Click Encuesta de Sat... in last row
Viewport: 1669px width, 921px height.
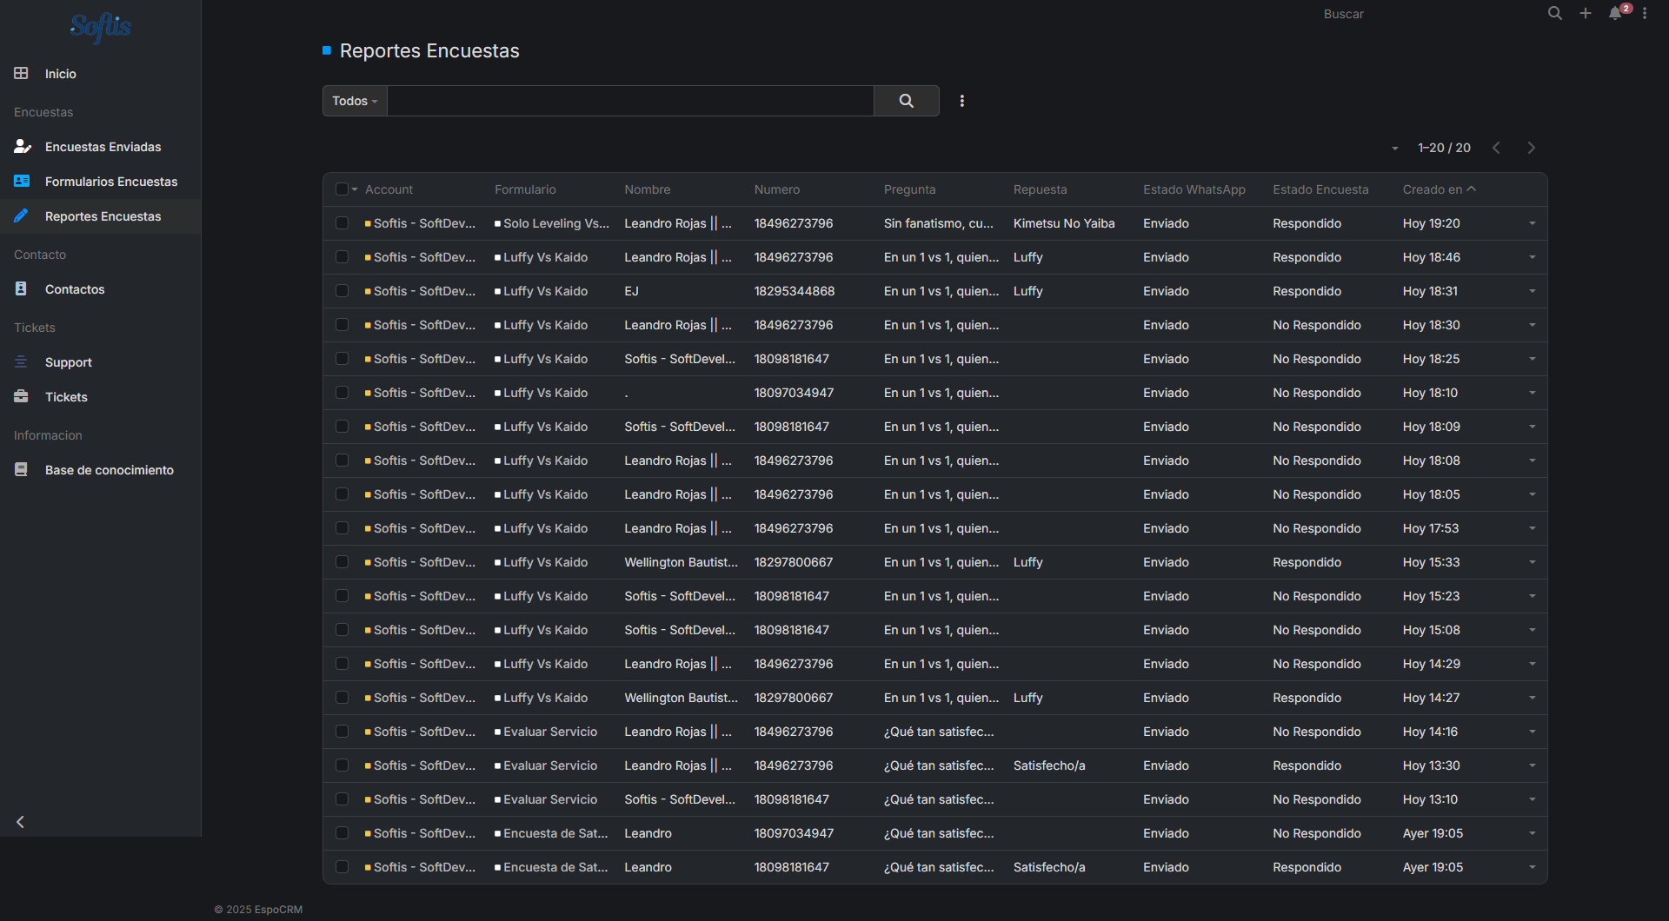click(555, 867)
